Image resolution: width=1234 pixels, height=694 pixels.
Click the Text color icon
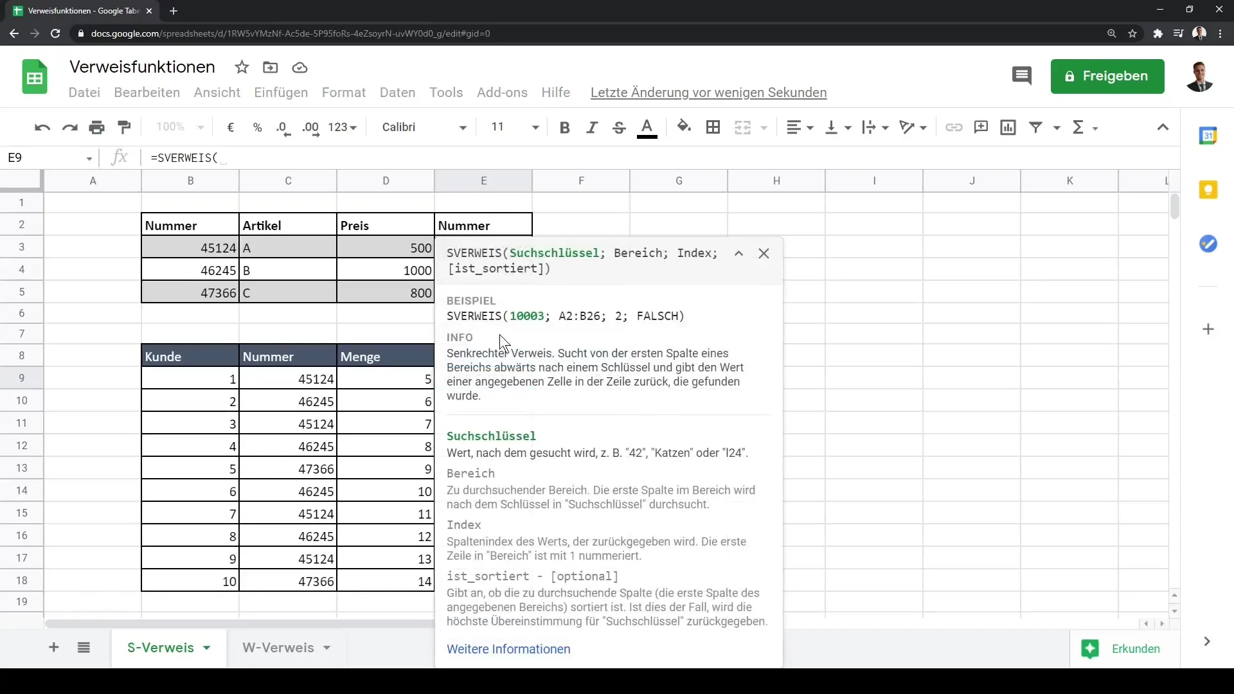coord(647,127)
